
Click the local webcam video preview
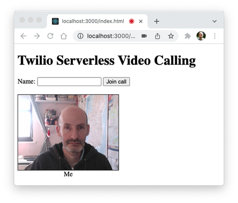tap(68, 133)
